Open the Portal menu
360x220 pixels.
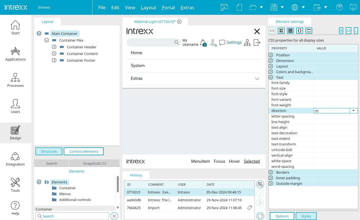point(168,8)
